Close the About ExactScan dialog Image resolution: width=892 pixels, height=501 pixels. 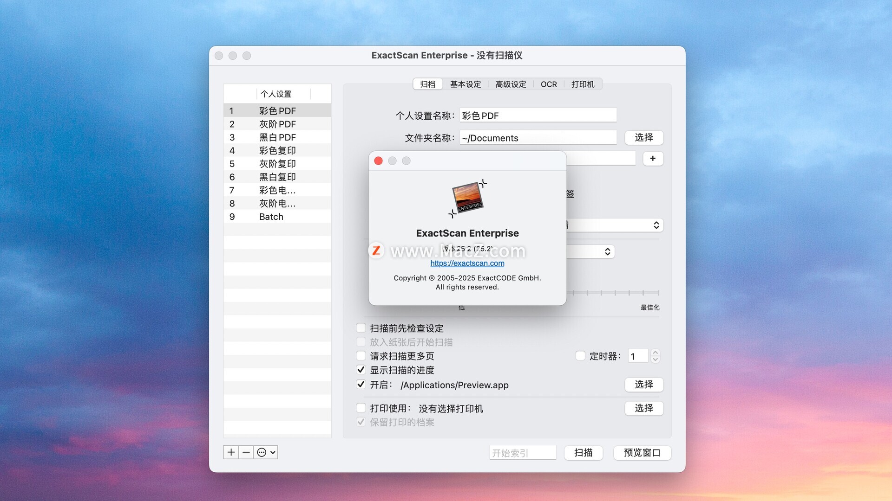pyautogui.click(x=378, y=161)
